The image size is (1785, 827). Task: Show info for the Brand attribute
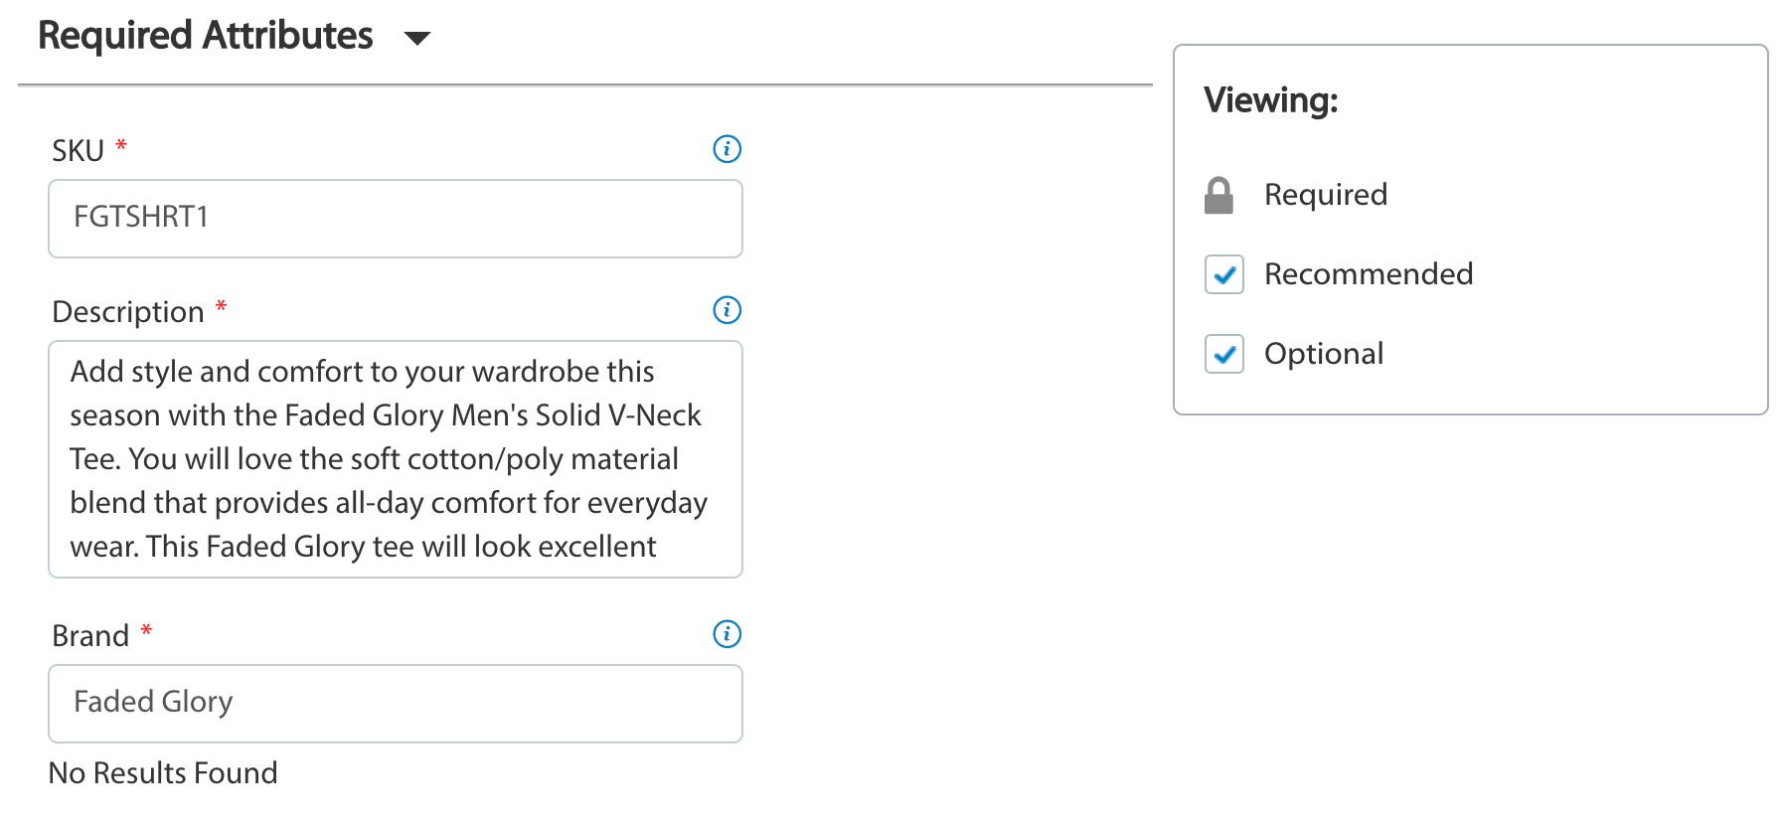(728, 634)
